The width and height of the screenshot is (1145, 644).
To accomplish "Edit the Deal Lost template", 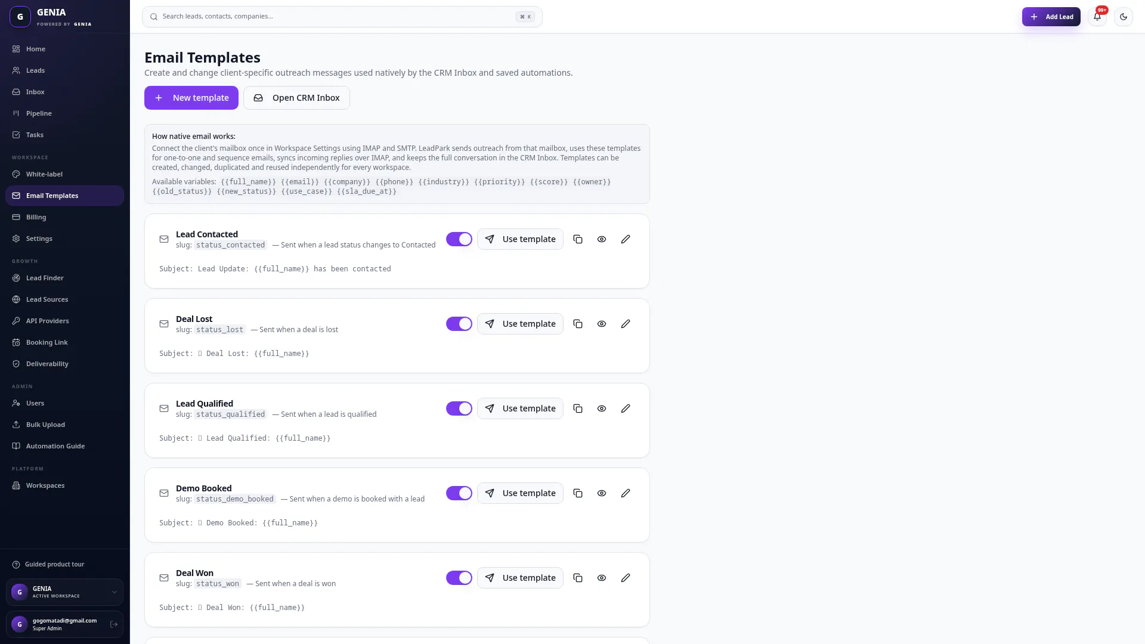I will pyautogui.click(x=626, y=324).
